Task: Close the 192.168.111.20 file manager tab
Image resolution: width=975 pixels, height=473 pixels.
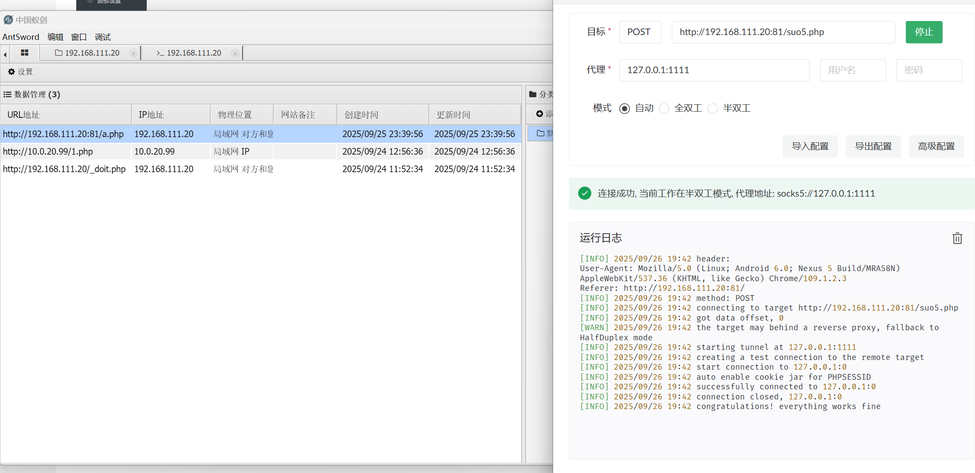Action: 133,53
